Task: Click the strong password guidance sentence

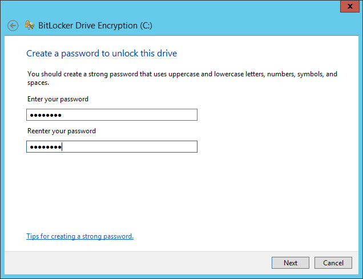Action: tap(182, 79)
